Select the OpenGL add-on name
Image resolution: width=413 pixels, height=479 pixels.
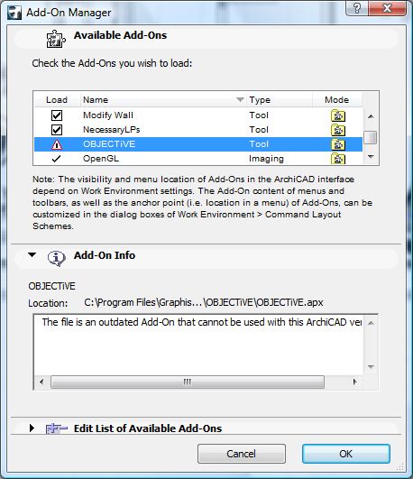pos(101,159)
